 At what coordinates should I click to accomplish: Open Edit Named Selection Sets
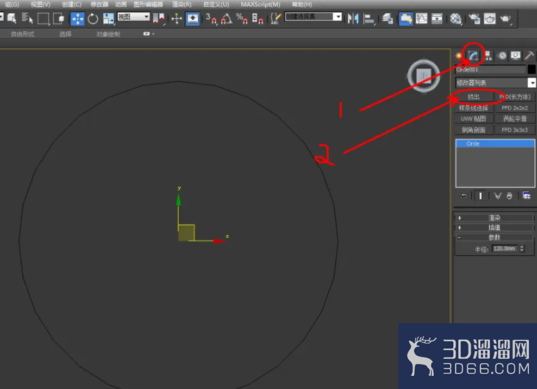tap(275, 19)
